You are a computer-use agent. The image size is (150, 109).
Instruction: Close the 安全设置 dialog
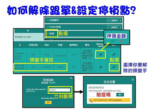coord(133,80)
